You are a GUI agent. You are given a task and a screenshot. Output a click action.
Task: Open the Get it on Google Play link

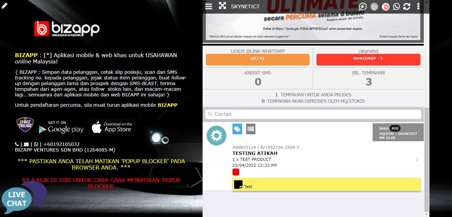(61, 128)
